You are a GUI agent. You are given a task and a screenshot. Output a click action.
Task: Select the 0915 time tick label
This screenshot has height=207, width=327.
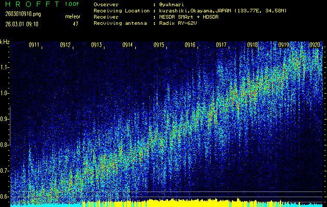click(x=159, y=45)
